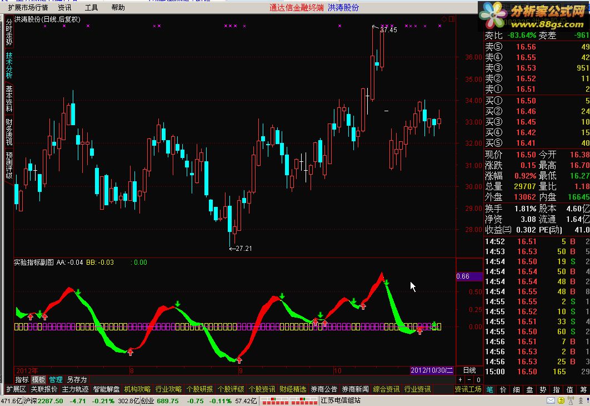Click the plus button under 日线

click(460, 380)
